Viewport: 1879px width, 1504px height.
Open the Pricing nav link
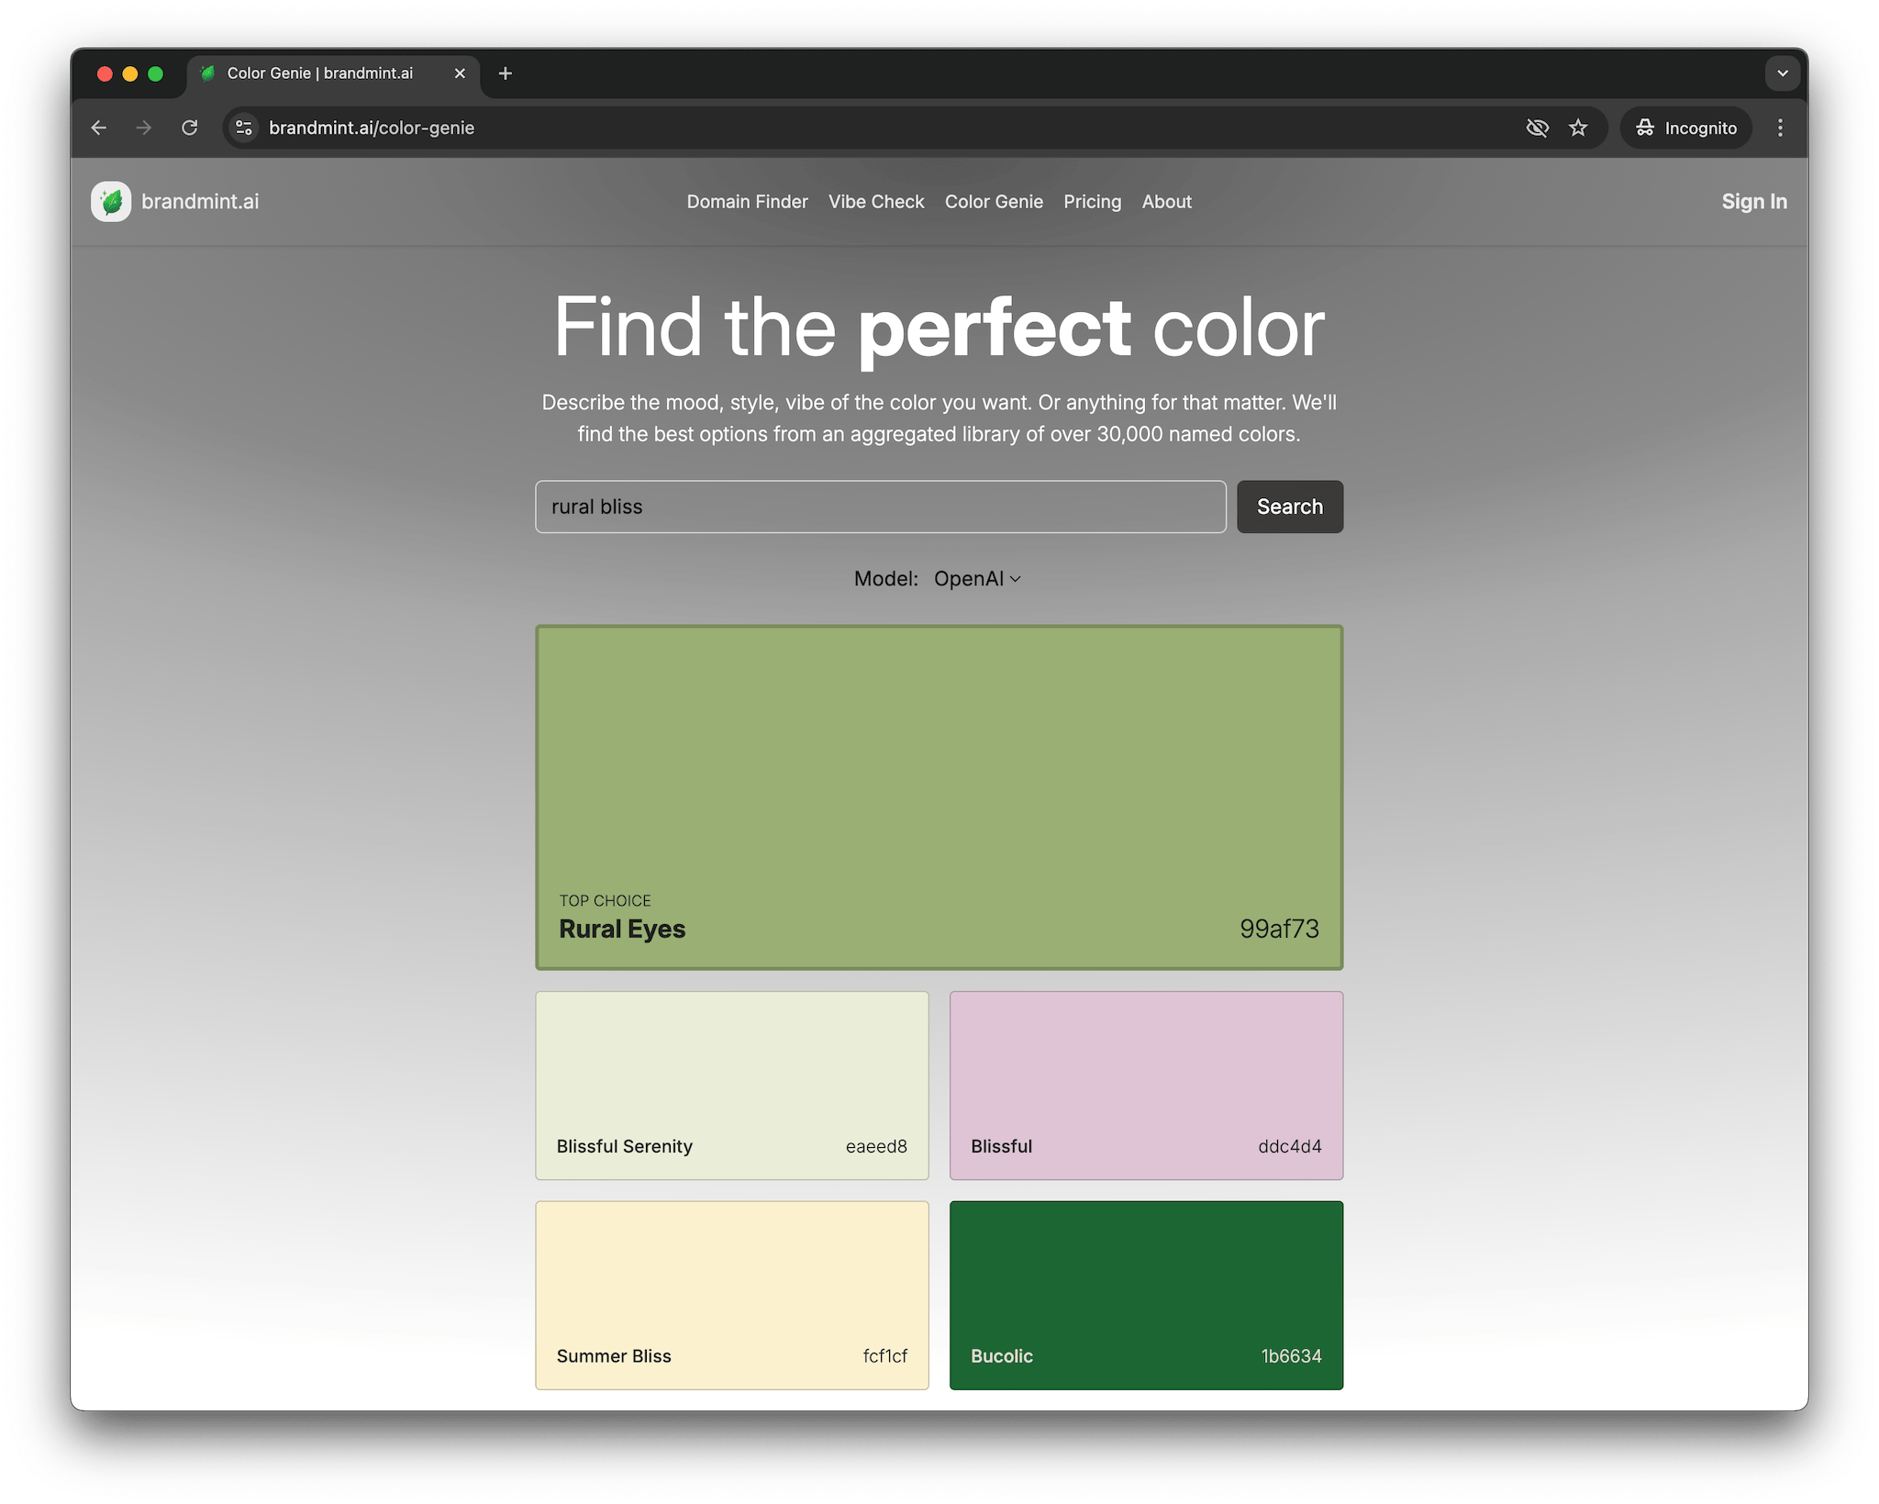1092,202
